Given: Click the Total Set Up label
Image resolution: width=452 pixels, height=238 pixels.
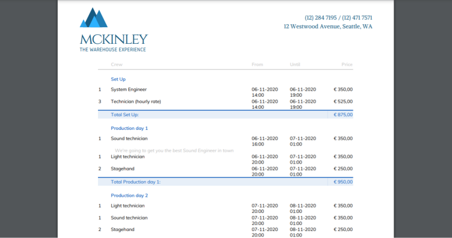Looking at the screenshot, I should click(125, 115).
